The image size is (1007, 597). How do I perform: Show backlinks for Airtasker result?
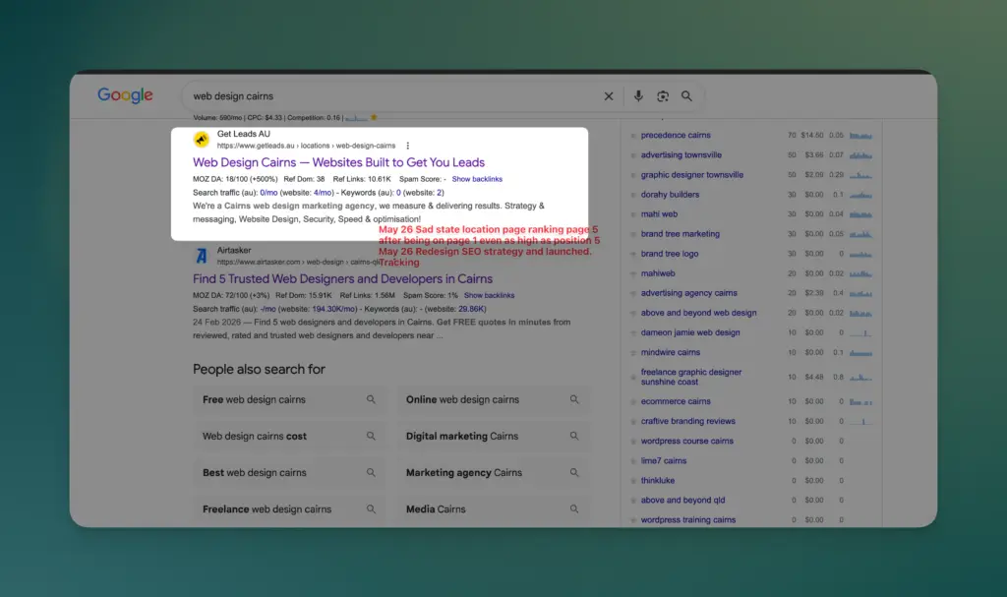click(490, 296)
